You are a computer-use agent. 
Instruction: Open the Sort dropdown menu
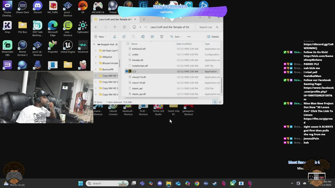[176, 37]
